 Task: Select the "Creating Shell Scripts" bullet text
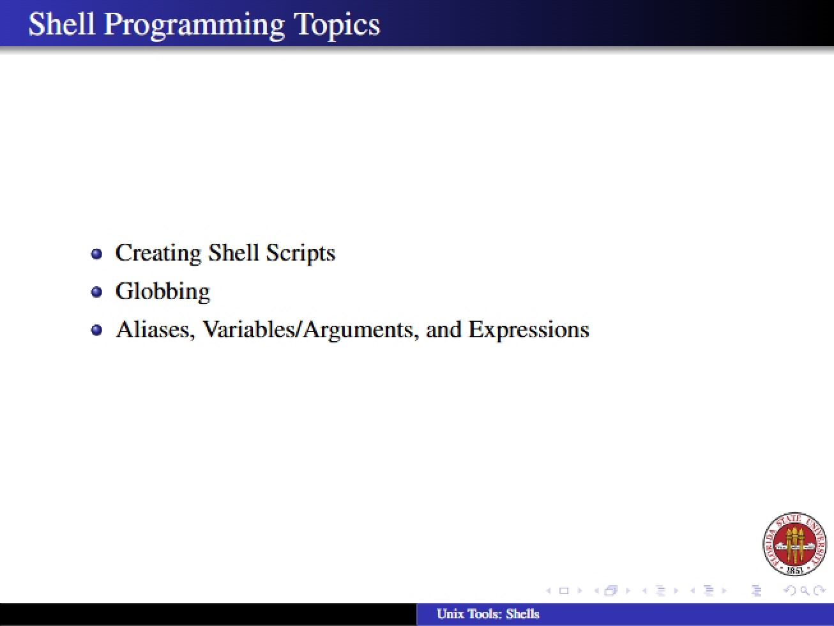pos(225,253)
